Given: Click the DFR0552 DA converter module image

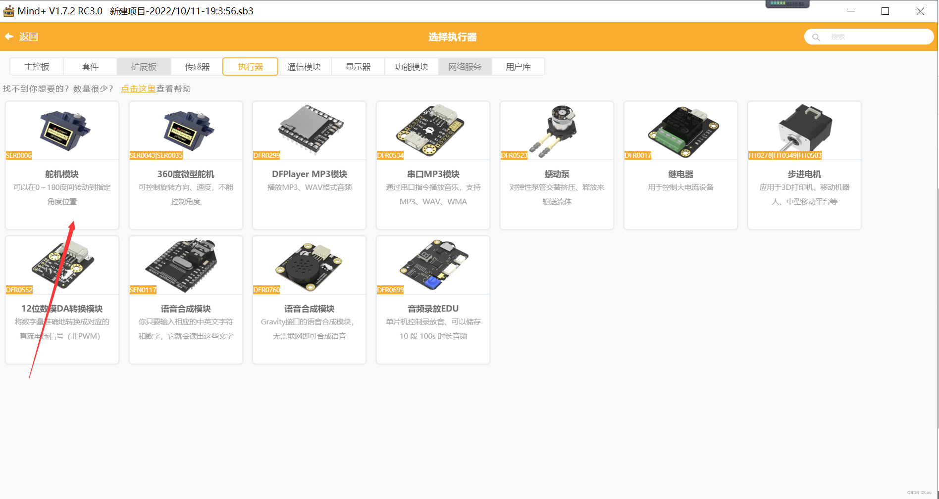Looking at the screenshot, I should [x=62, y=265].
